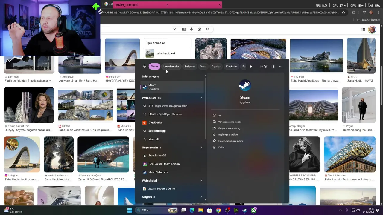Select web suggestion 'steamdb'
Viewport: 383px width, 215px height.
(172, 139)
